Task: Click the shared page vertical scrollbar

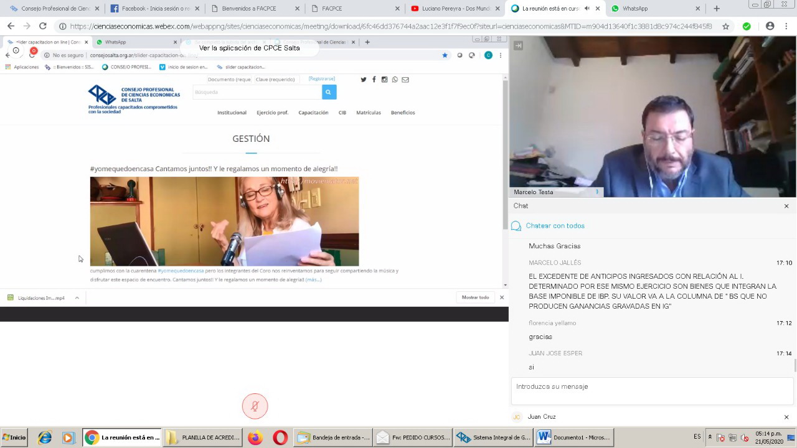Action: [505, 154]
